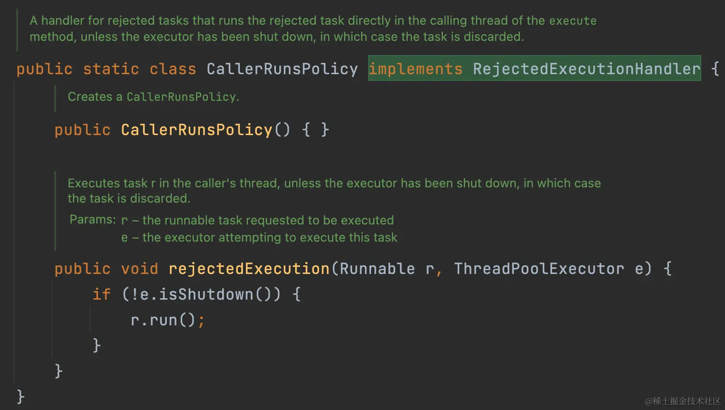Click the void return type keyword
This screenshot has height=410, width=725.
point(139,269)
